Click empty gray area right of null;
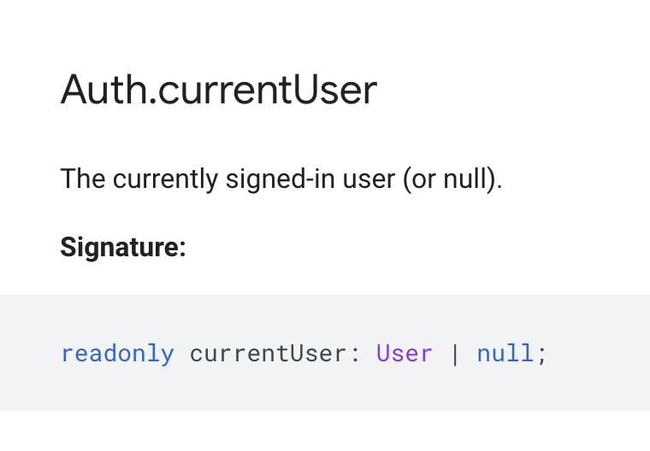 click(x=599, y=354)
